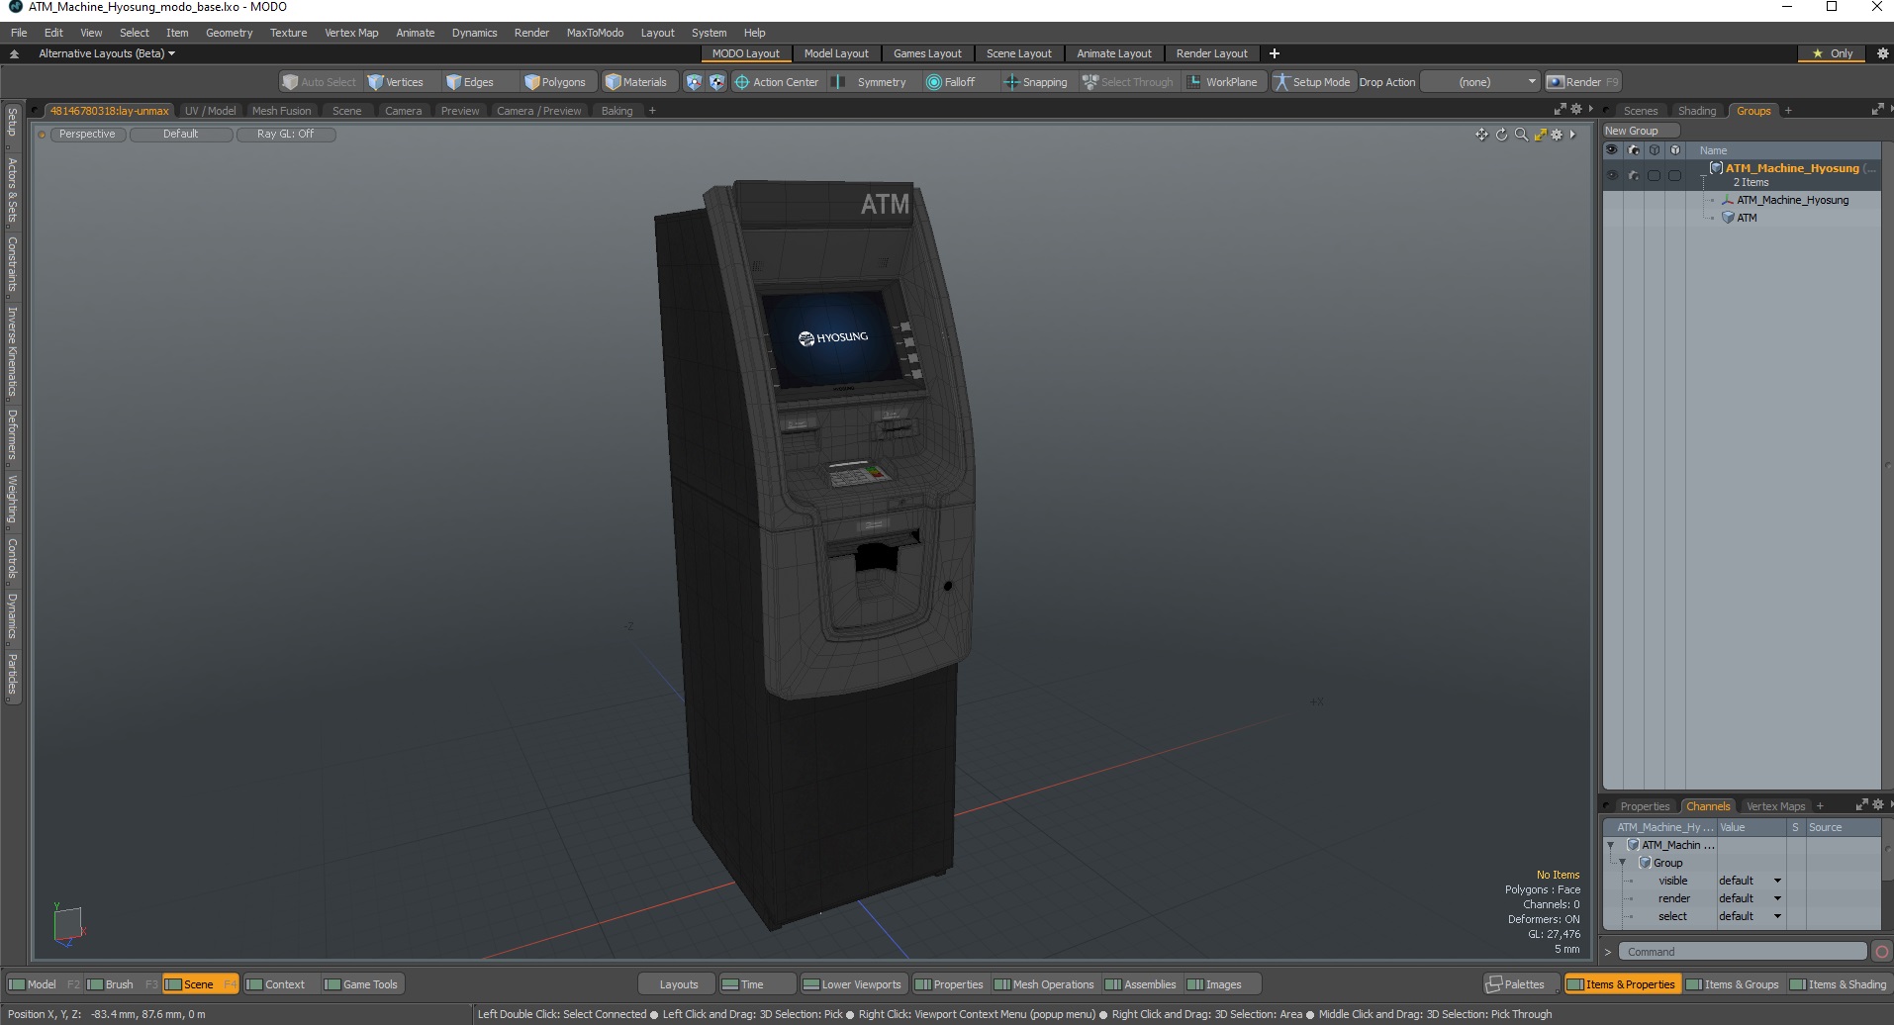1894x1025 pixels.
Task: Click the WorkPlane tool
Action: click(1222, 82)
